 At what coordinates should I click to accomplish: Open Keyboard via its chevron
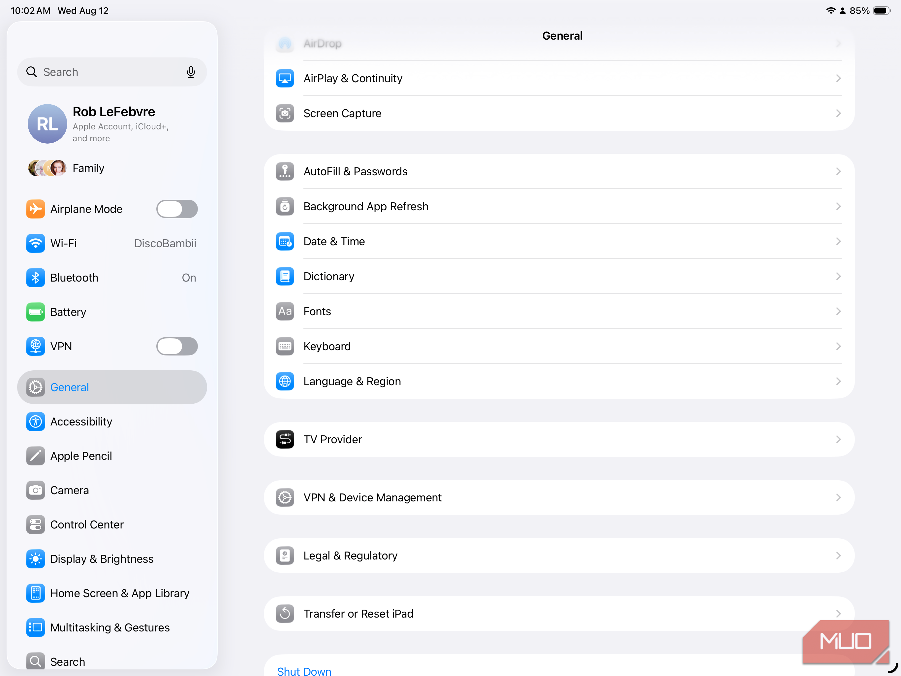point(838,347)
